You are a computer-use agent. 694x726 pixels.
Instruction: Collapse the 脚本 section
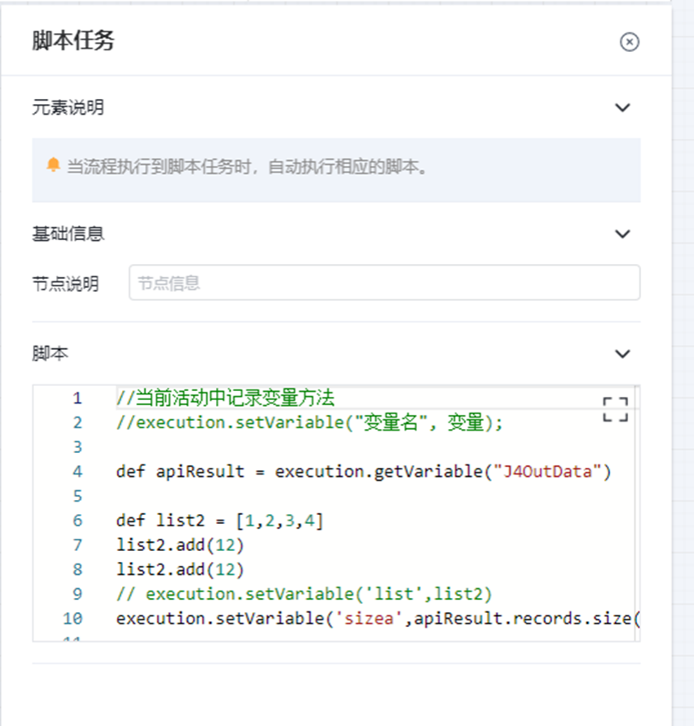(x=622, y=354)
